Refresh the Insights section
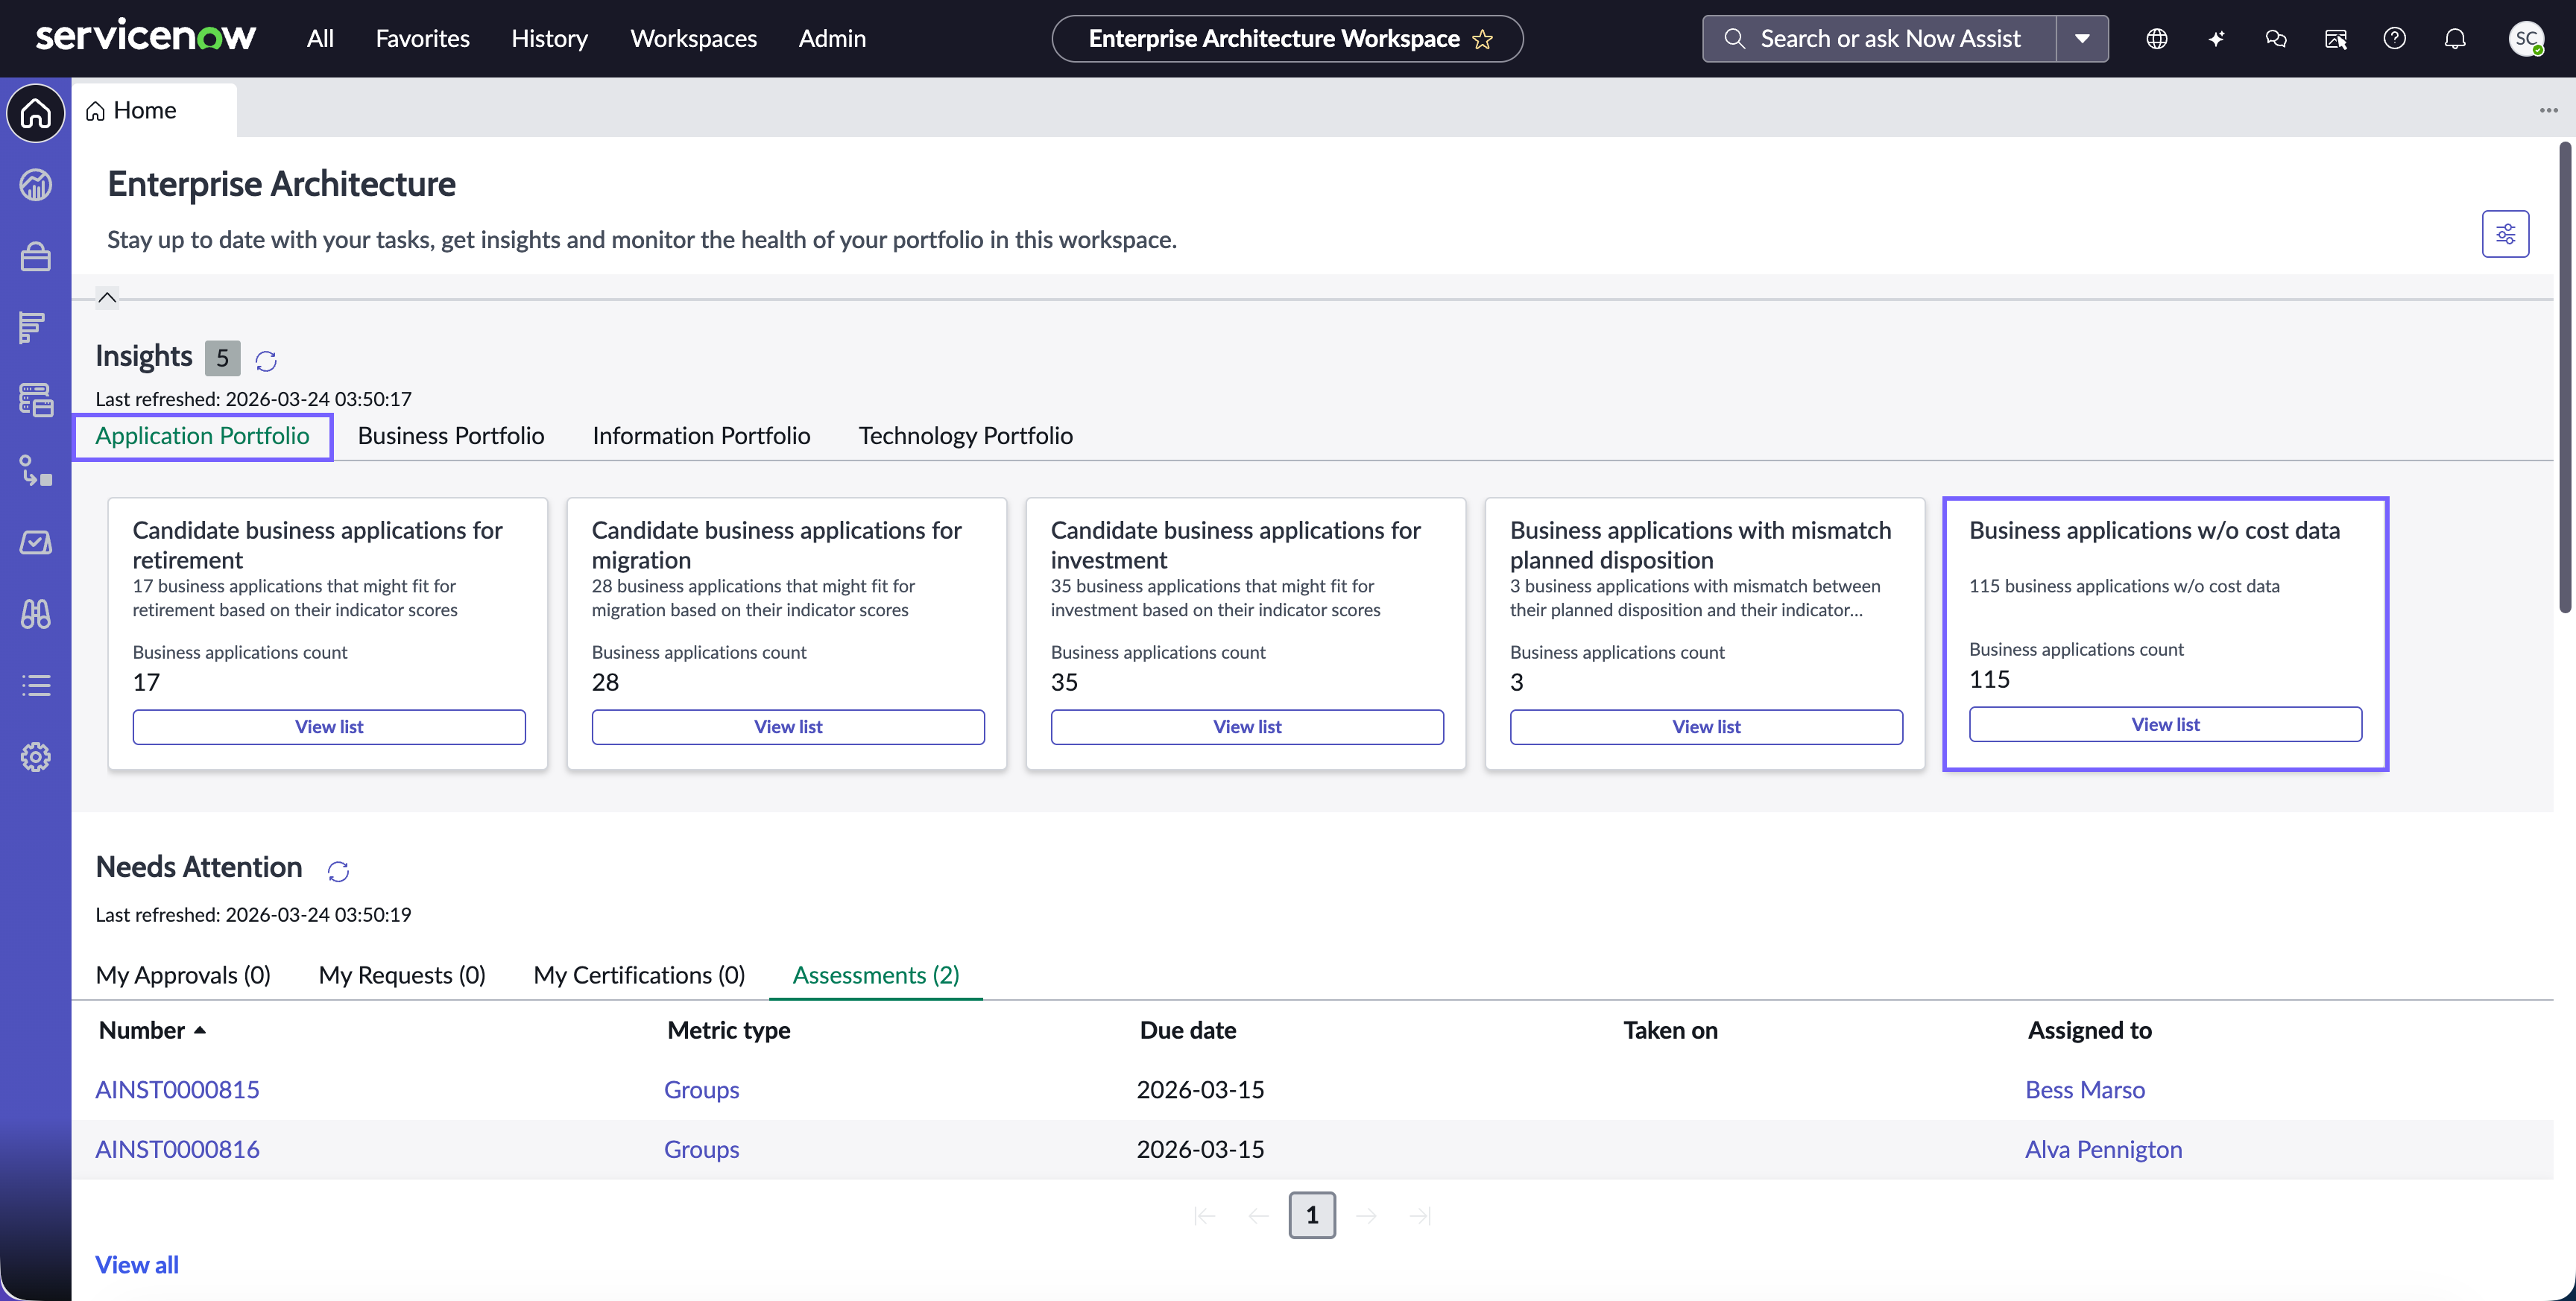 pyautogui.click(x=266, y=360)
